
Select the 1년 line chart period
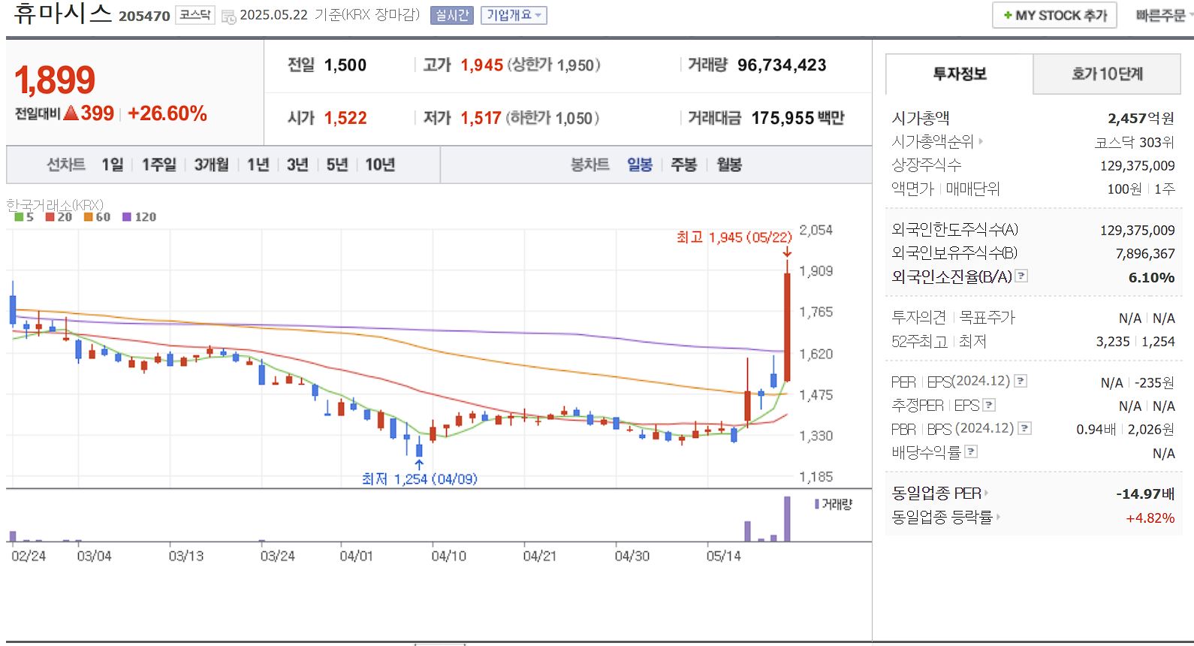pos(258,165)
